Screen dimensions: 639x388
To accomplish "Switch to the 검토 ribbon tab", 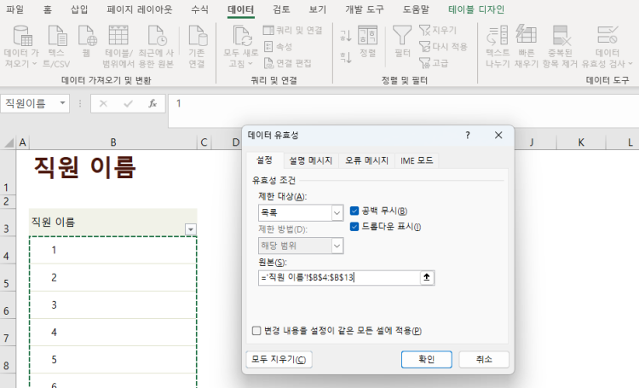I will coord(281,9).
